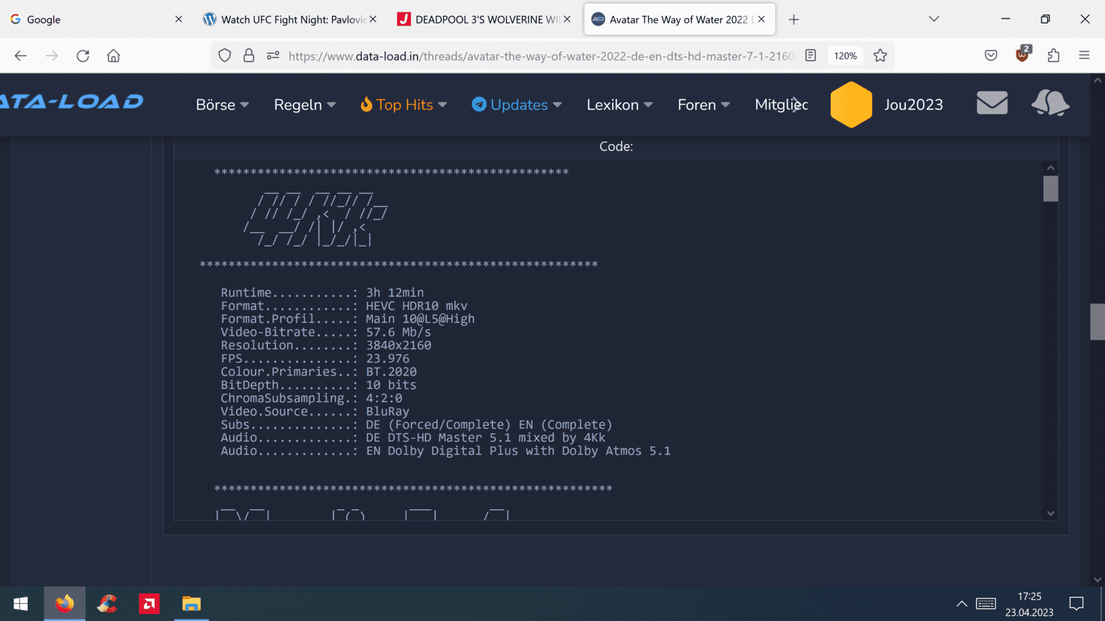This screenshot has height=621, width=1105.
Task: Click the tracking protection shield icon
Action: click(x=224, y=56)
